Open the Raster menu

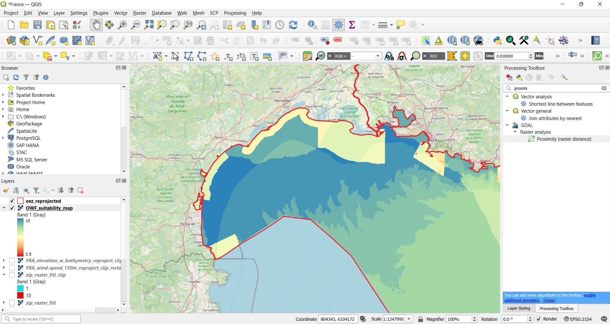click(x=140, y=13)
